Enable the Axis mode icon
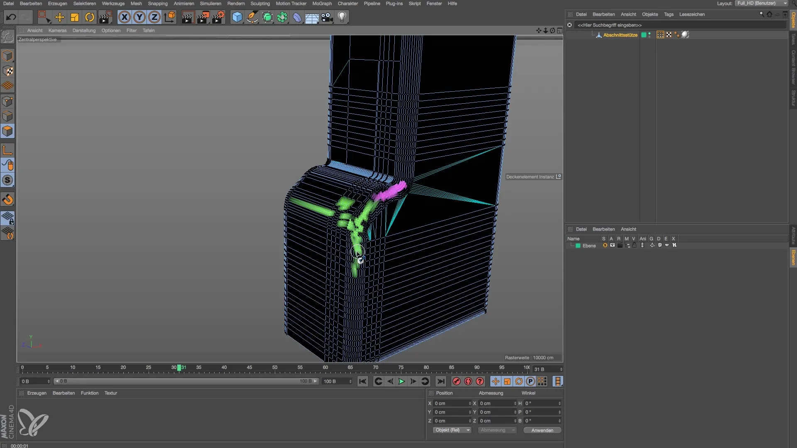 click(7, 150)
